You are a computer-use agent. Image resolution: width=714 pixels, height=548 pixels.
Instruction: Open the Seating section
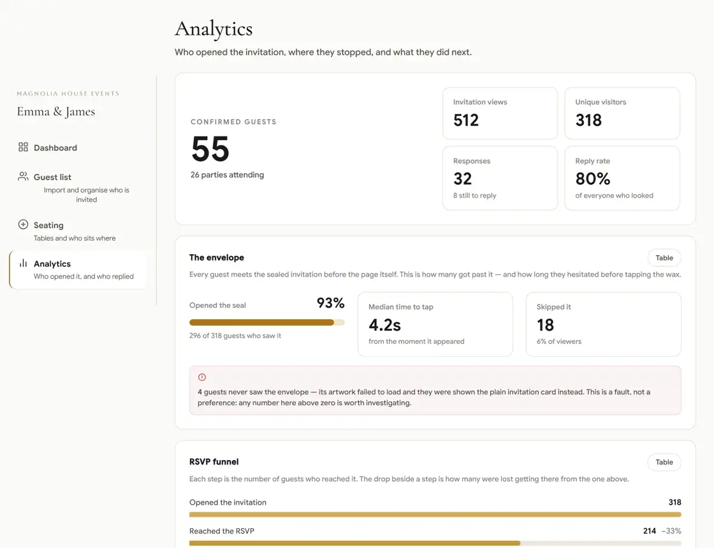[x=78, y=231]
